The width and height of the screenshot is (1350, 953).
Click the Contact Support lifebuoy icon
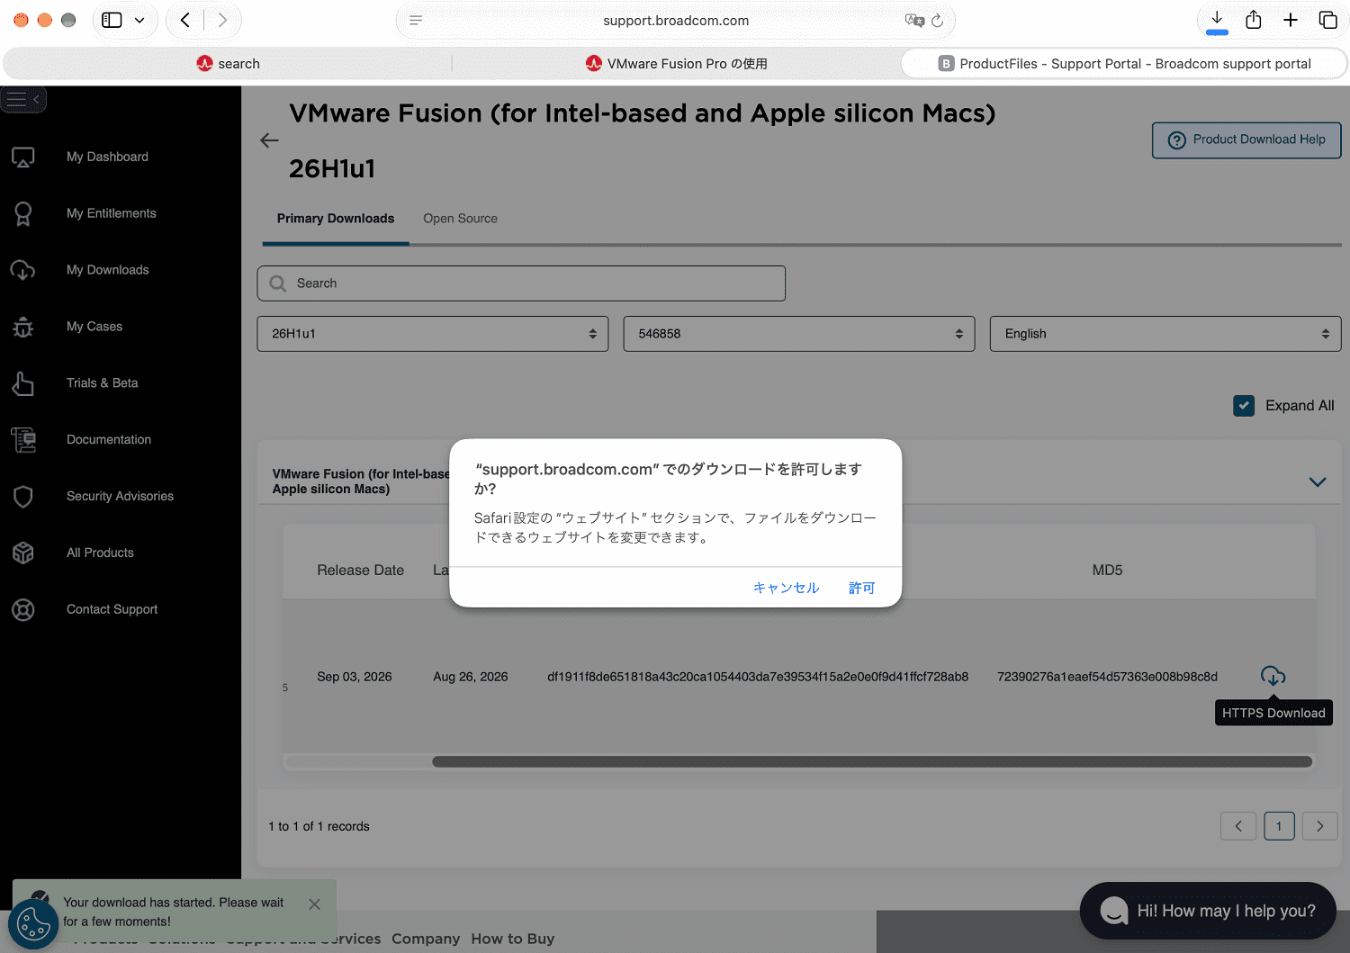pyautogui.click(x=23, y=610)
